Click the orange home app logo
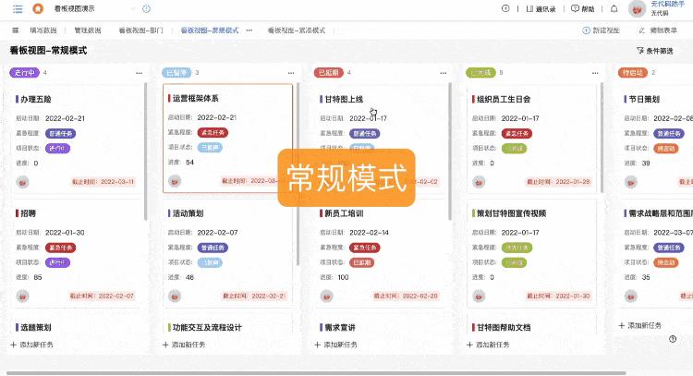Image resolution: width=693 pixels, height=376 pixels. tap(38, 8)
